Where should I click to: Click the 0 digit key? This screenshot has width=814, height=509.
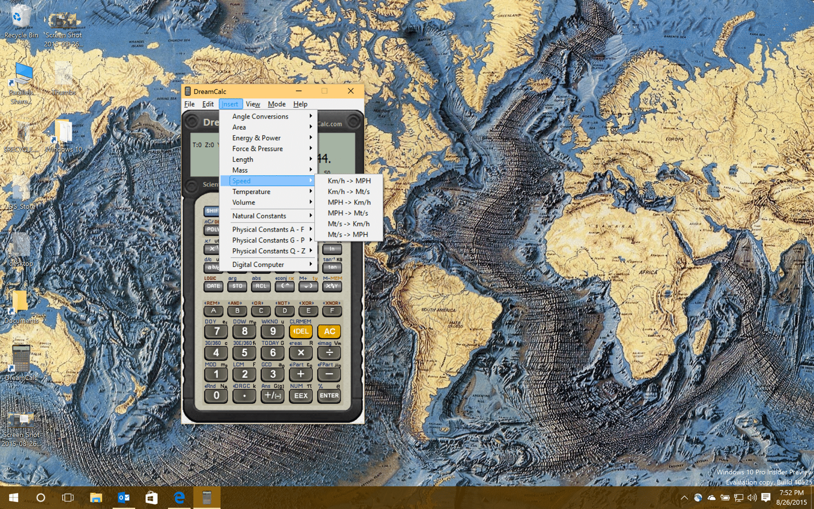[216, 395]
